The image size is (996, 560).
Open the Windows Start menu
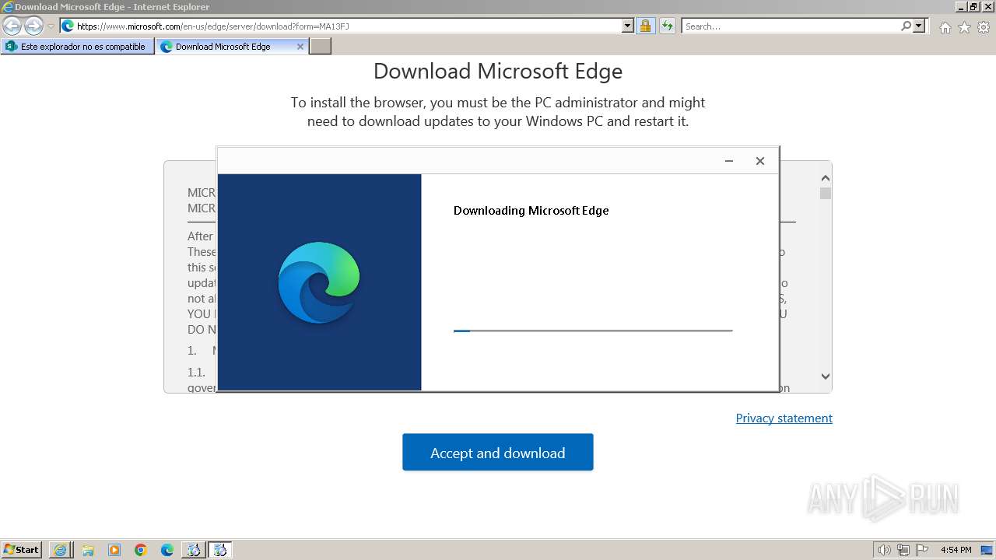[x=22, y=550]
